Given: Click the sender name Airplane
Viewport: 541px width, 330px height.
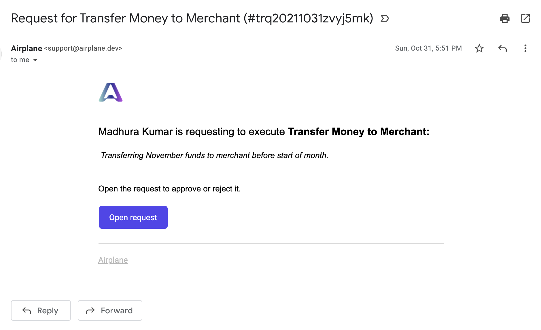Looking at the screenshot, I should point(27,48).
